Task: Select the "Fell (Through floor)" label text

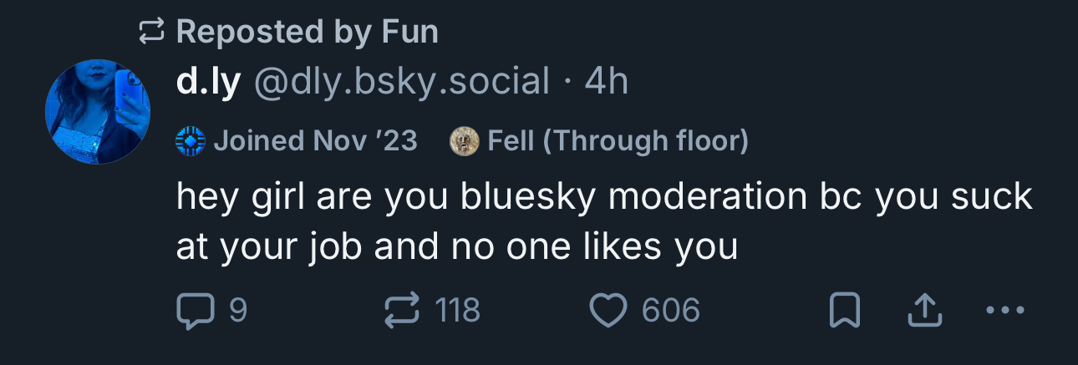Action: point(618,141)
